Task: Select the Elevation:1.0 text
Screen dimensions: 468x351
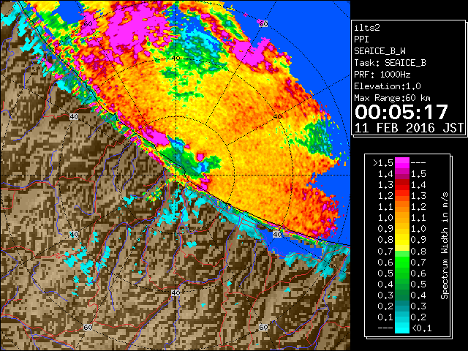Action: pyautogui.click(x=388, y=86)
